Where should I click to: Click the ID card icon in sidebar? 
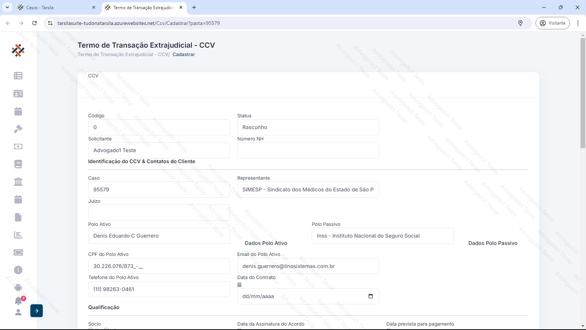coord(18,94)
